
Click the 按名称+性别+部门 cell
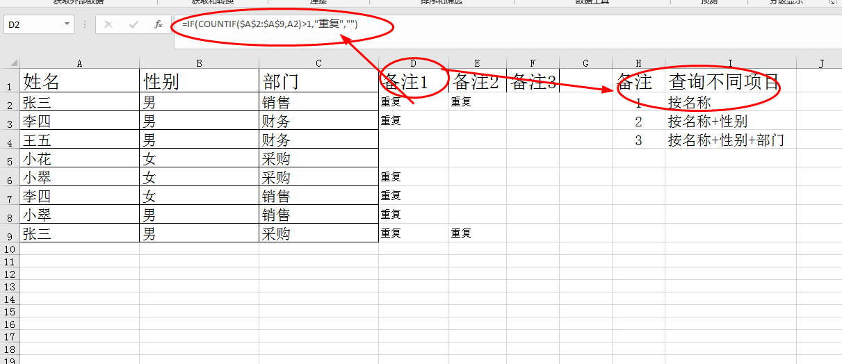pyautogui.click(x=731, y=140)
